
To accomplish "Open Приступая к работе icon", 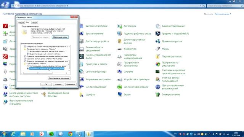I will (x=82, y=64).
